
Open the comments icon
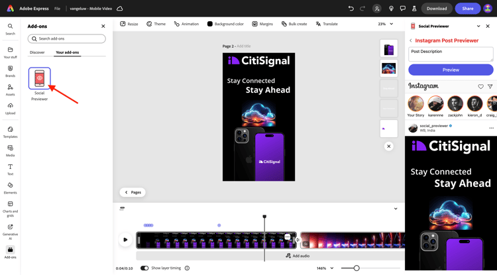coord(402,9)
